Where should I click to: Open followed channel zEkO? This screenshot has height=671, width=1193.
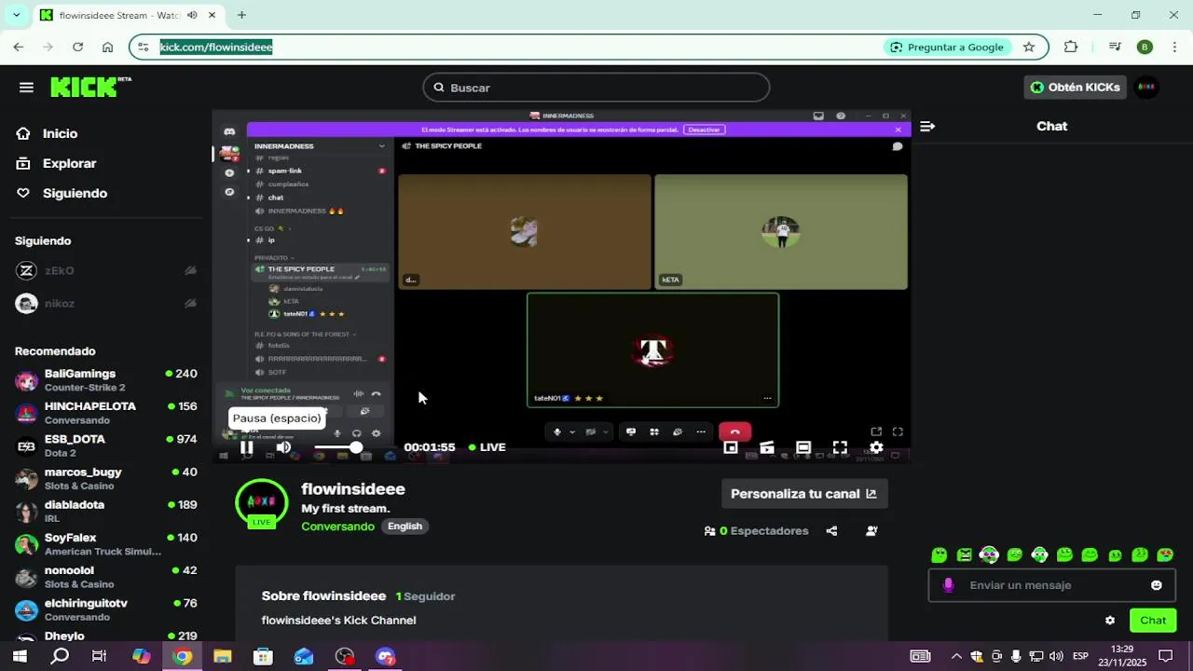tap(106, 271)
